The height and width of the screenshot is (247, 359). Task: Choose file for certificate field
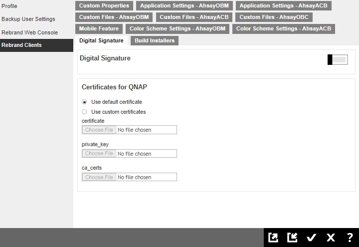[x=99, y=130]
